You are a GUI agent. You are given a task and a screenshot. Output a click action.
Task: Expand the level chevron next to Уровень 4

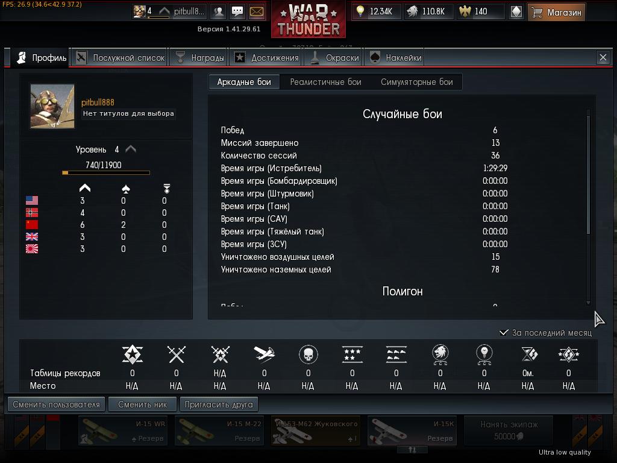point(131,150)
